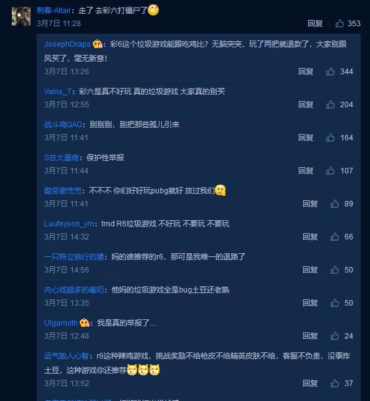Reply to the top comment from 3月7日 11:28
Viewport: 370px width, 401px height.
tap(315, 24)
